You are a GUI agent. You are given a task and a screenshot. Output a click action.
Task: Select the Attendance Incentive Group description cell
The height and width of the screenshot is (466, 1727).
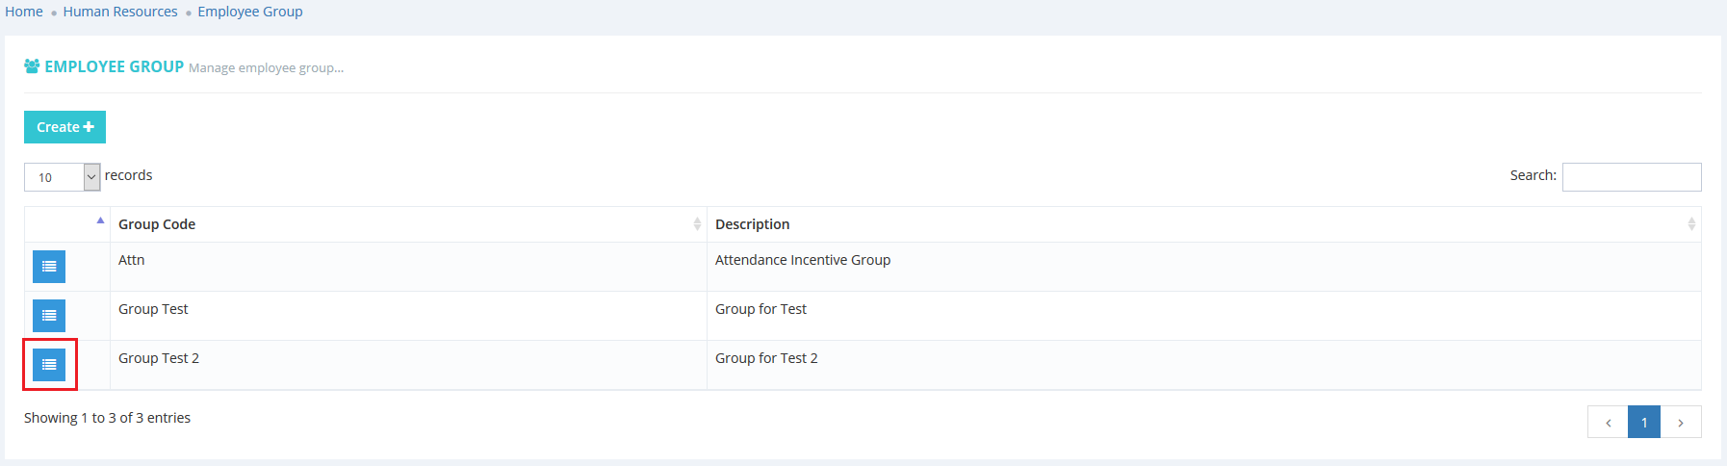click(x=803, y=260)
